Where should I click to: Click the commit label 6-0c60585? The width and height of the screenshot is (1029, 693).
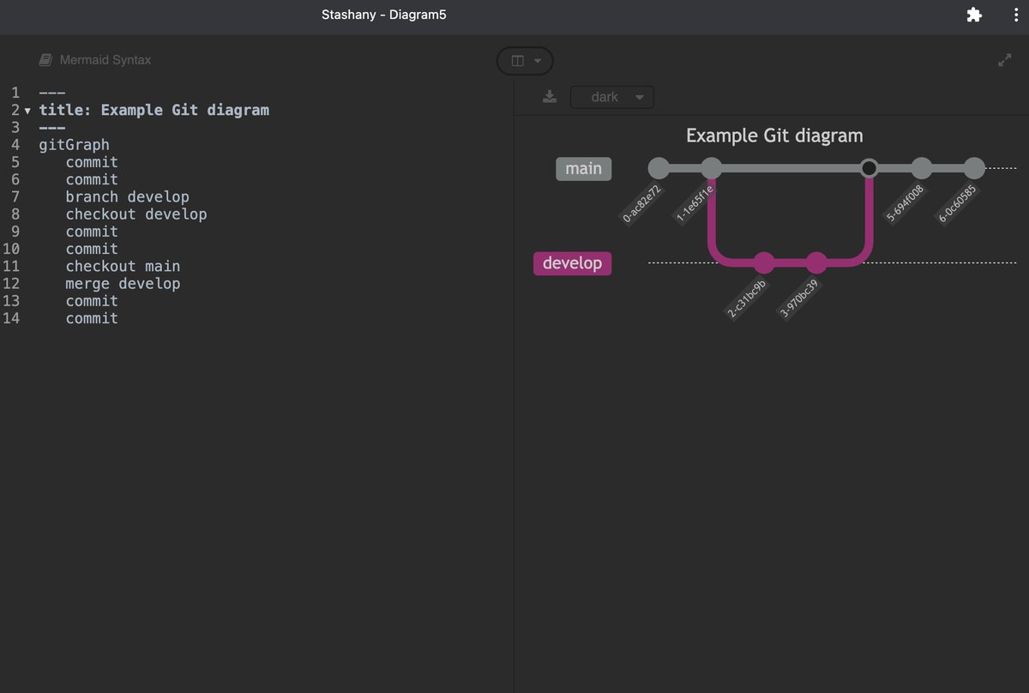click(958, 204)
